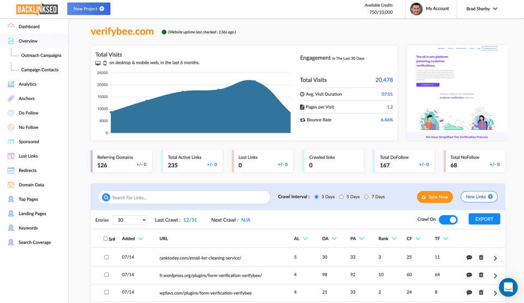Screen dimensions: 524x303
Task: Open comments for wpfavs.com row
Action: point(469,292)
